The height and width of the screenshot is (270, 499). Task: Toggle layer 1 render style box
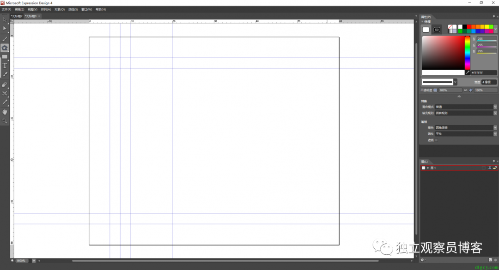click(484, 168)
